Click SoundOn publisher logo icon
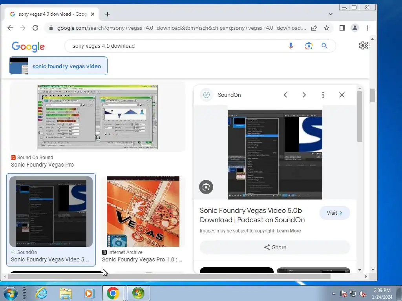This screenshot has width=402, height=301. pos(206,95)
